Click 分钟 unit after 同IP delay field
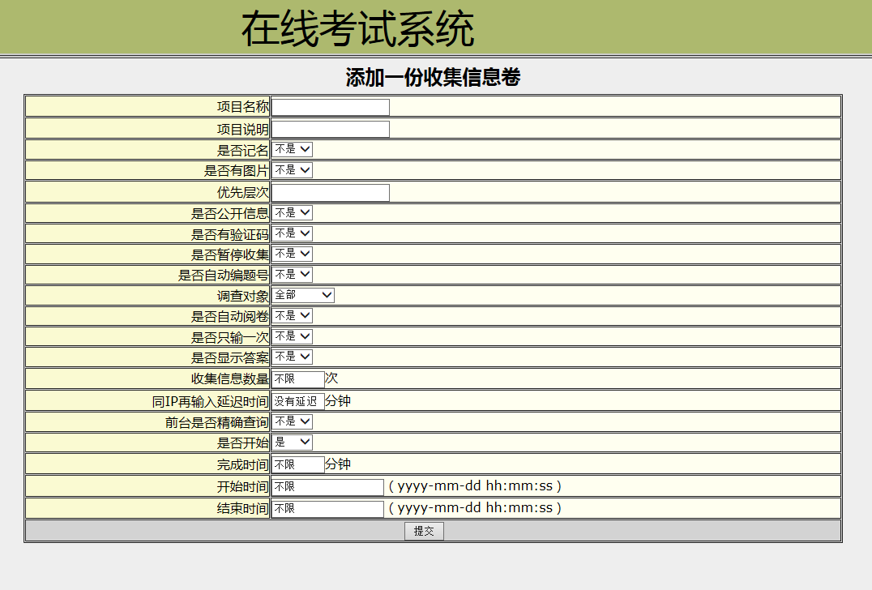 click(x=338, y=401)
